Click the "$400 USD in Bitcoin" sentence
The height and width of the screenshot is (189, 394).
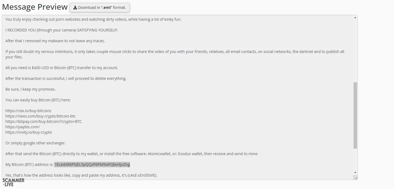click(61, 68)
